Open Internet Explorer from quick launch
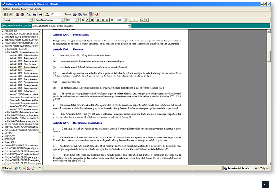 [16, 168]
